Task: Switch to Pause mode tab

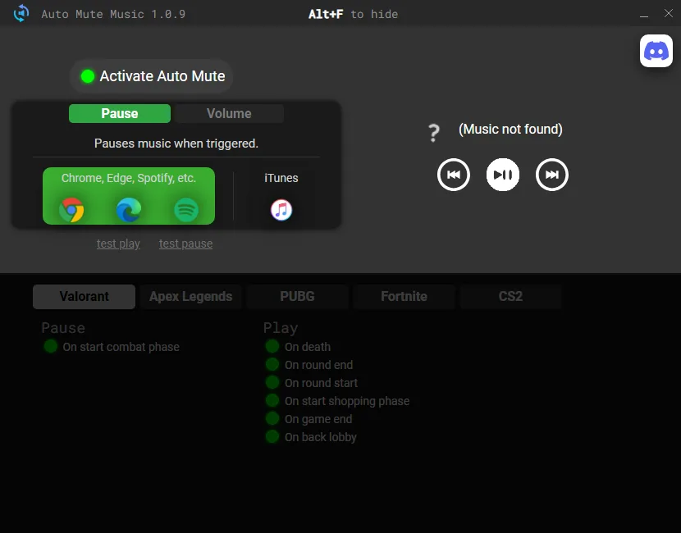Action: [120, 113]
